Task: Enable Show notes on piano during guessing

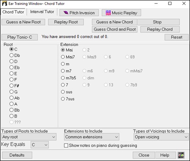Action: coord(66,145)
